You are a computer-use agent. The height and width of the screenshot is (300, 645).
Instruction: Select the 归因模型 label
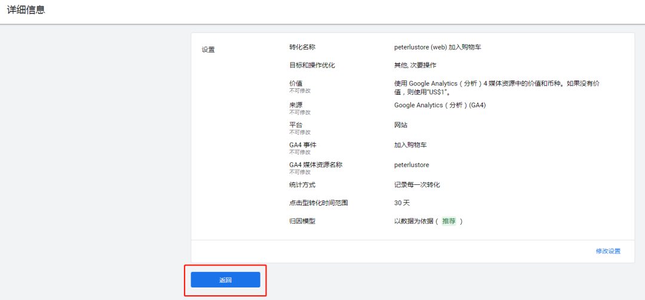tap(302, 221)
